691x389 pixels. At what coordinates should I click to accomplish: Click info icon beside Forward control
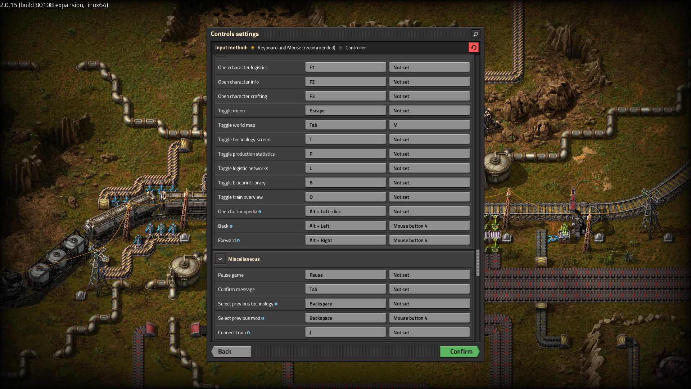(x=238, y=241)
